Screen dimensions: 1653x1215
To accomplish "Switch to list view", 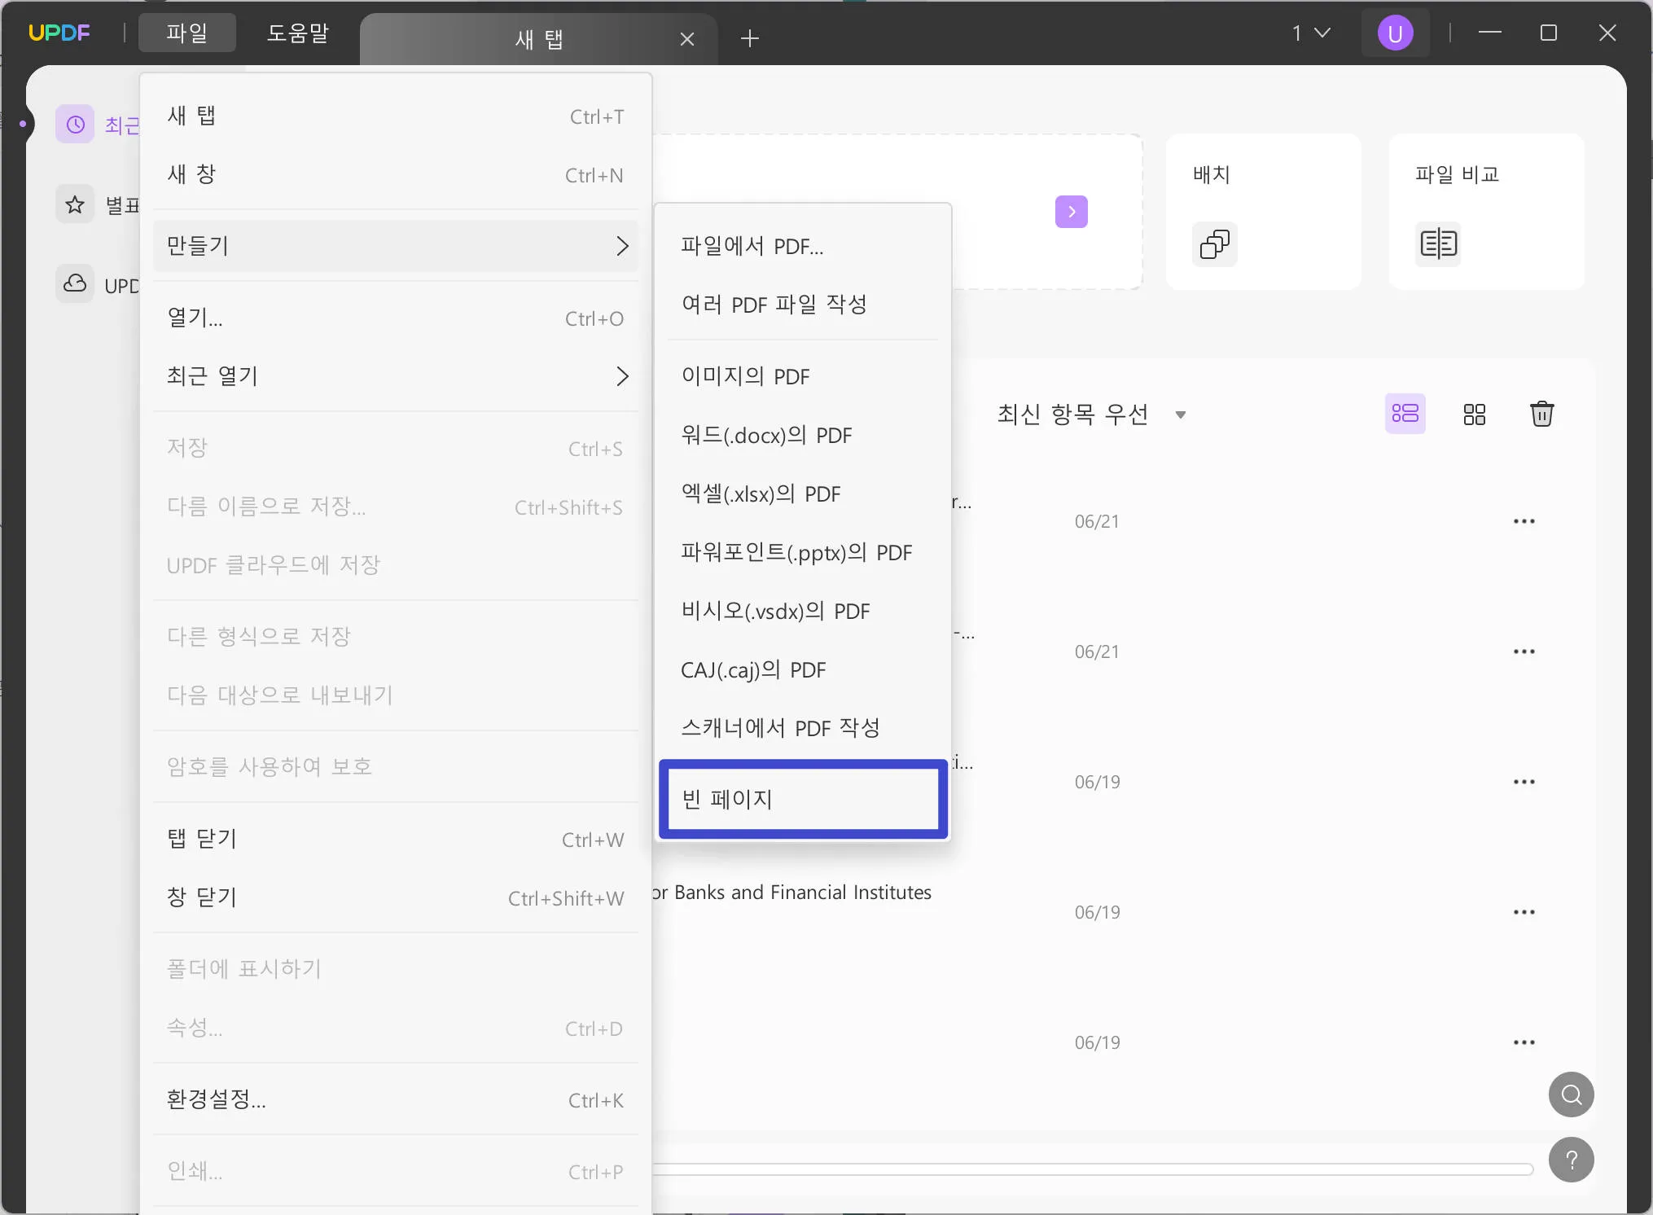I will pos(1405,414).
